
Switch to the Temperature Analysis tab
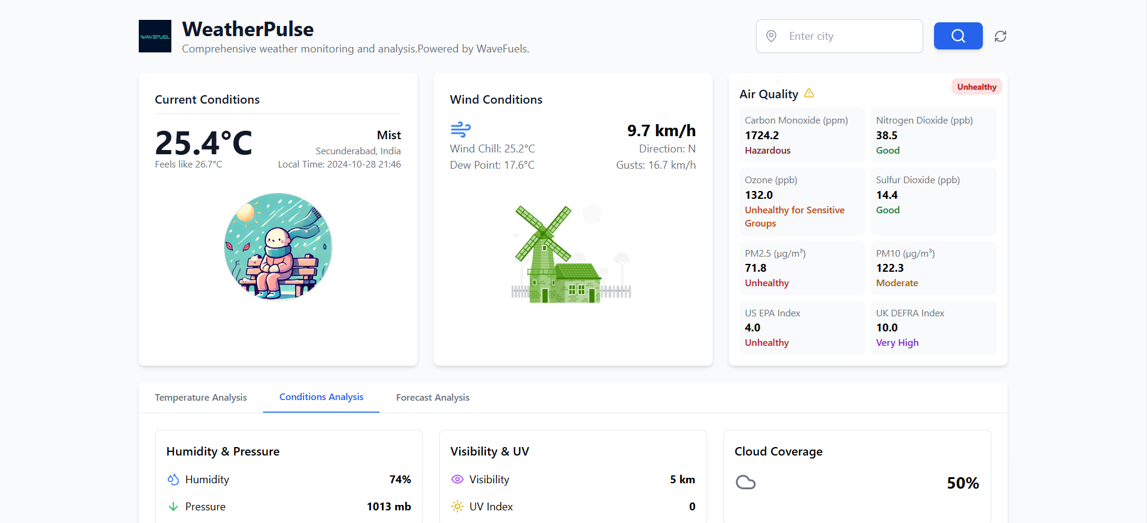201,398
